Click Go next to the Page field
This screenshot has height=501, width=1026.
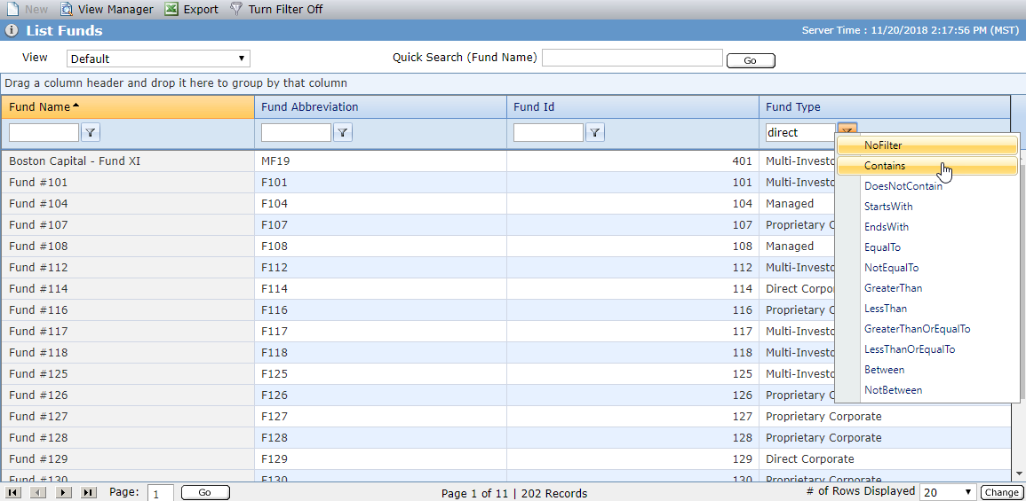click(x=205, y=492)
